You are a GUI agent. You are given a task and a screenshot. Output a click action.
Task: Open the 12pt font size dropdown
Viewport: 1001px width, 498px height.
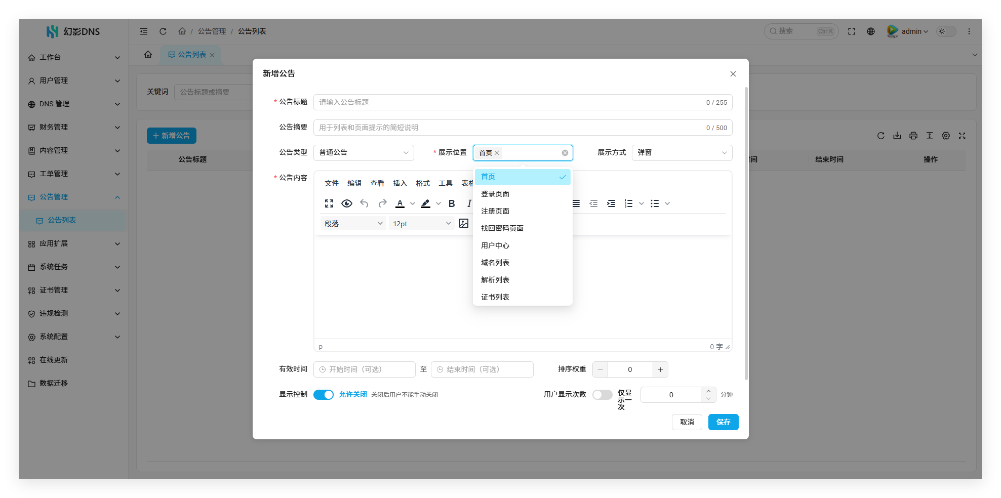(422, 224)
